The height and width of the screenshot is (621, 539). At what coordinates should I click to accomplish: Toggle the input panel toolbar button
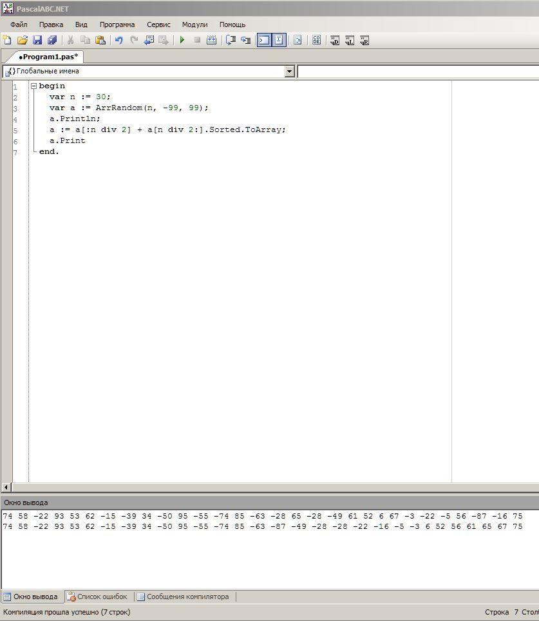(x=279, y=40)
